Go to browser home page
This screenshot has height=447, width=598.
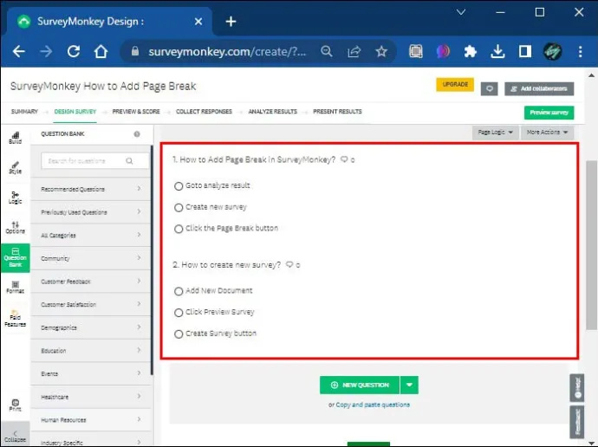(x=101, y=51)
